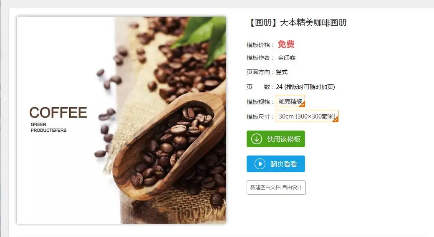Create blank document with 新建空白文档 自由设计
Screen dimensions: 434x237
pos(276,188)
